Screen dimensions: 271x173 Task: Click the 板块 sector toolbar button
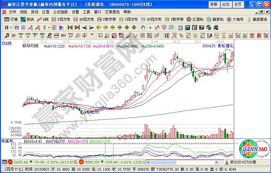click(27, 19)
